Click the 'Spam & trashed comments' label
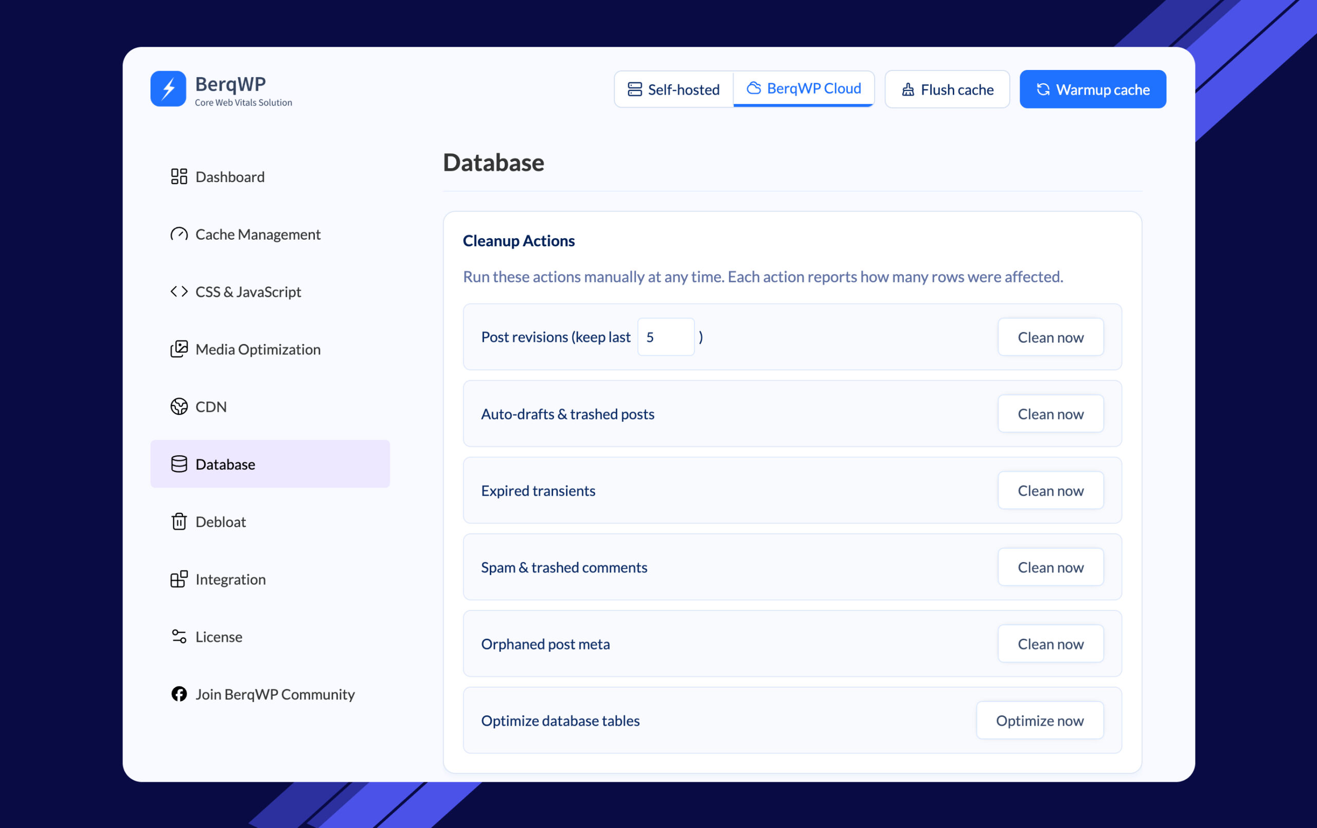Viewport: 1317px width, 828px height. click(564, 567)
